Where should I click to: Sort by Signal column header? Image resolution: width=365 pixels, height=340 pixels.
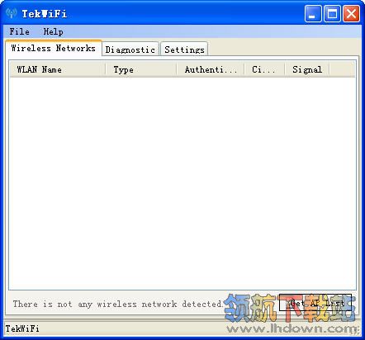pos(307,69)
